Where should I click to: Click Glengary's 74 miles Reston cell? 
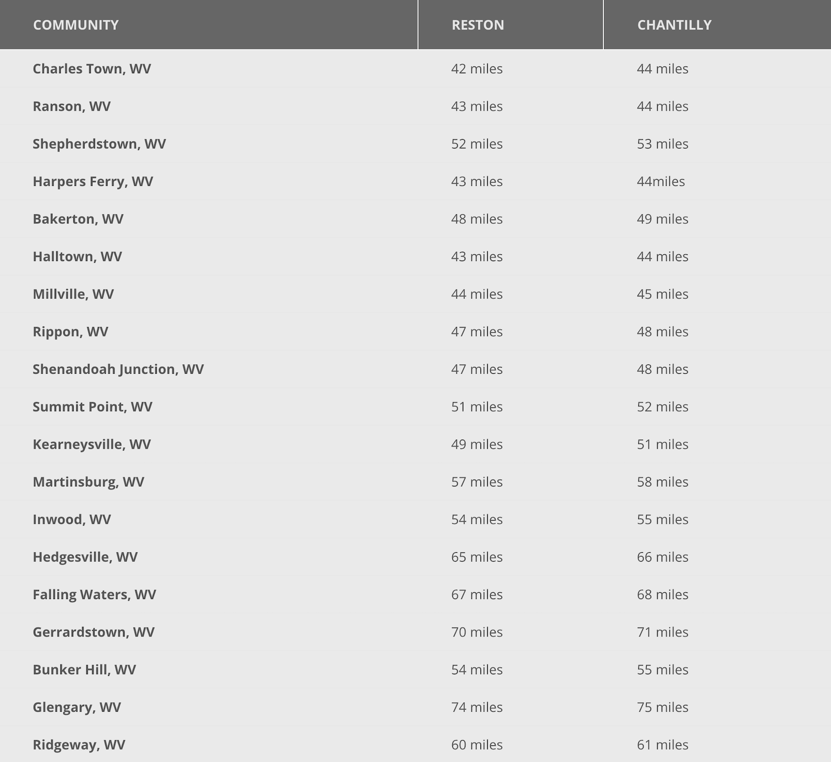[477, 707]
